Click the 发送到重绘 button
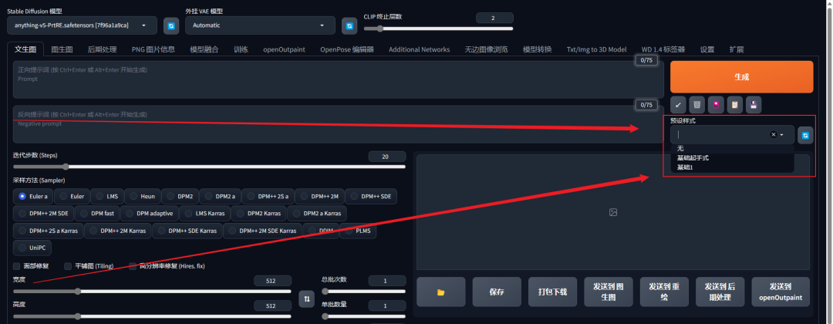 coord(664,292)
